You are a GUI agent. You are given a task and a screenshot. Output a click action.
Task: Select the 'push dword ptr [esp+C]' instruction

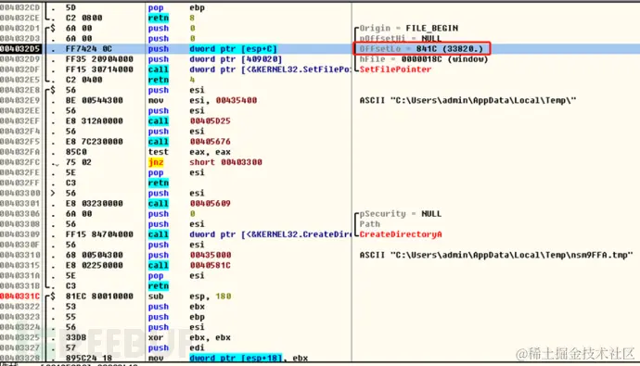tap(212, 49)
